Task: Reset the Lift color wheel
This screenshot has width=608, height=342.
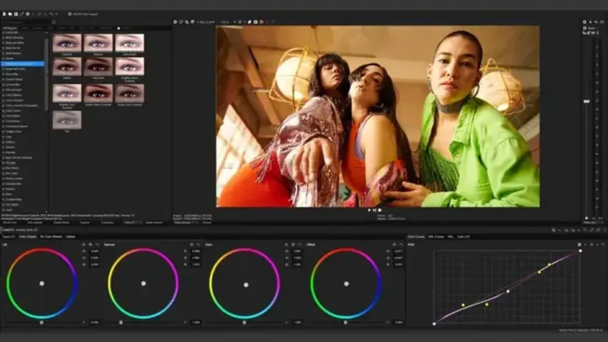Action: pos(97,245)
